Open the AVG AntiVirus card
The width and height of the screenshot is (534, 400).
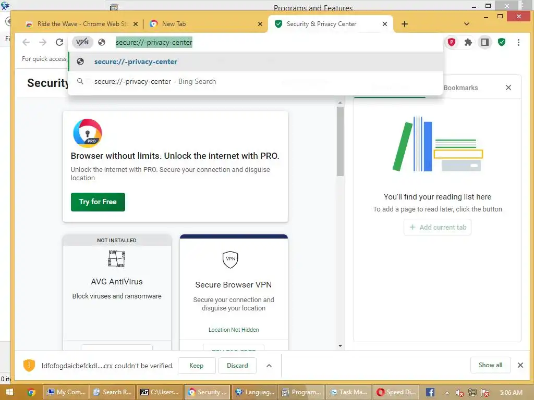point(117,293)
